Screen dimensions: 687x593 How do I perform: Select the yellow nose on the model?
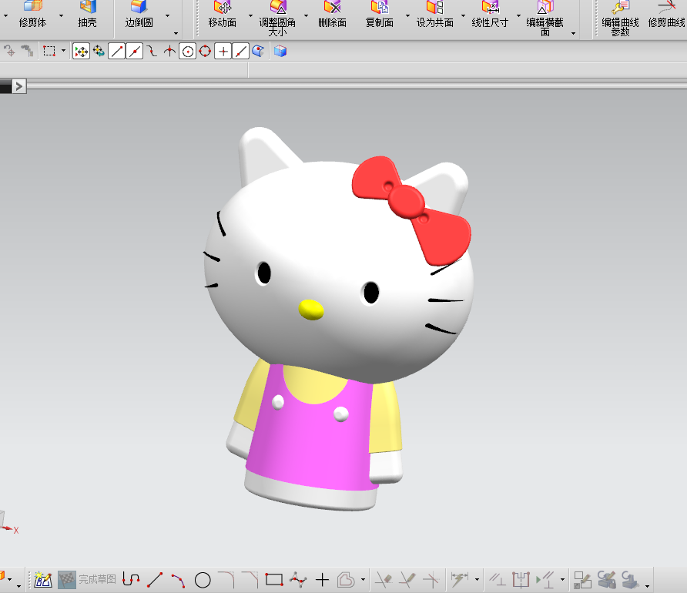coord(311,310)
